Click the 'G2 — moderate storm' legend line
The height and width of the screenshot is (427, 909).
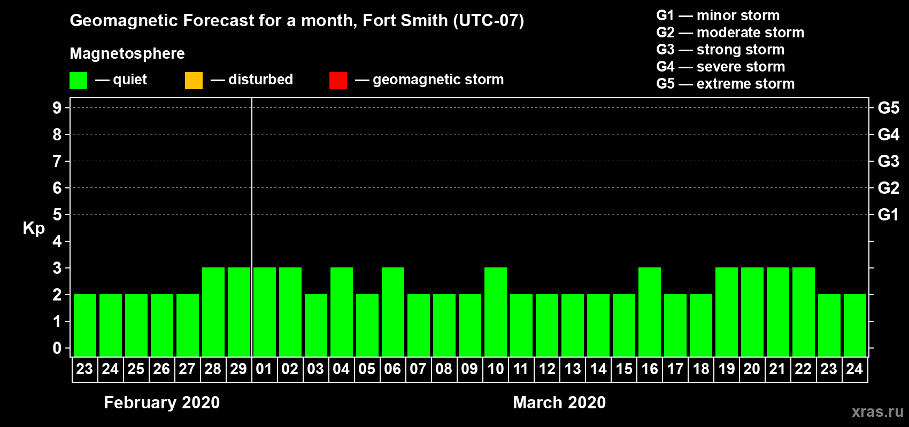click(730, 33)
